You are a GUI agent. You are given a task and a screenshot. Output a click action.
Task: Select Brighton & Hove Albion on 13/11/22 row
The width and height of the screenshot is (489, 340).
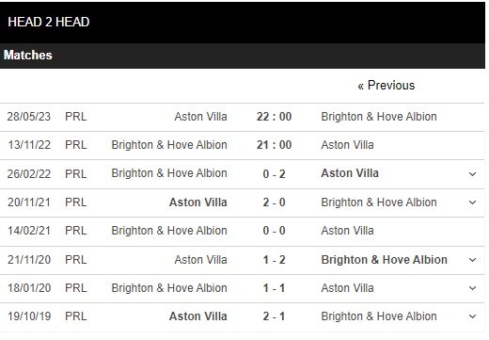(169, 145)
